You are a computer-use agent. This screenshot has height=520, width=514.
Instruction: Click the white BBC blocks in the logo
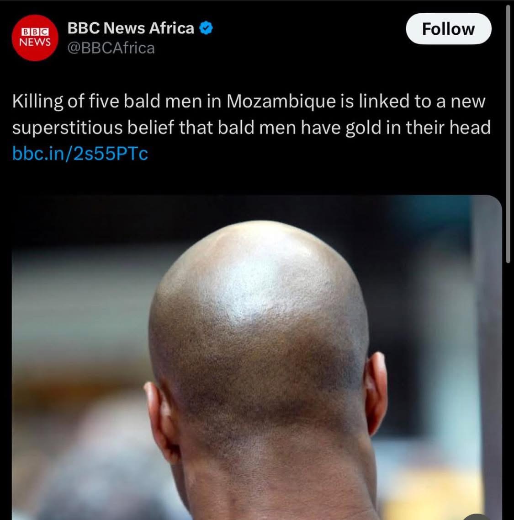[35, 32]
